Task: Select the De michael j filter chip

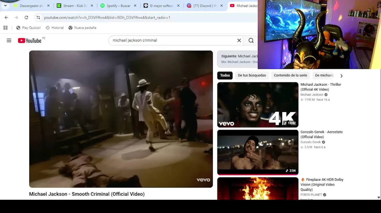Action: [324, 75]
